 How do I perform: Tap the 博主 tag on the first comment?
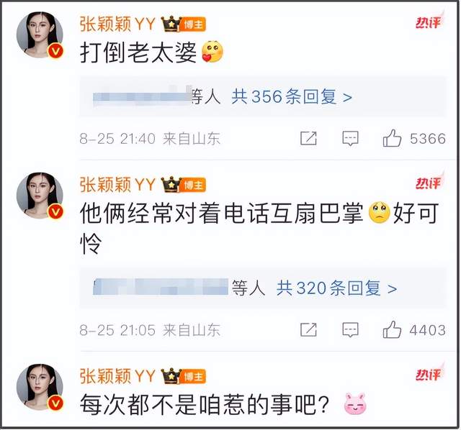193,24
